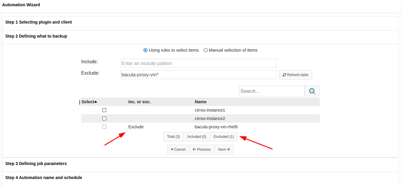Image resolution: width=402 pixels, height=188 pixels.
Task: Click the magnifying glass search icon
Action: (312, 91)
